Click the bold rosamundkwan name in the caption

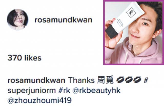(x=36, y=80)
